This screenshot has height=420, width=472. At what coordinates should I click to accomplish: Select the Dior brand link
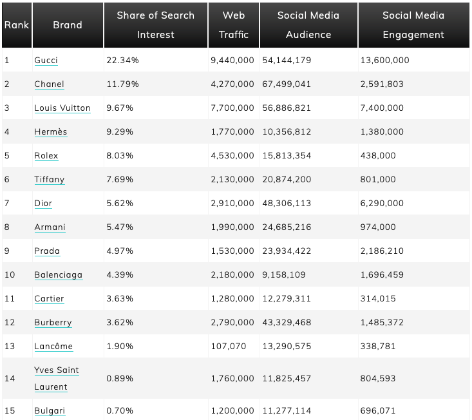tap(43, 204)
